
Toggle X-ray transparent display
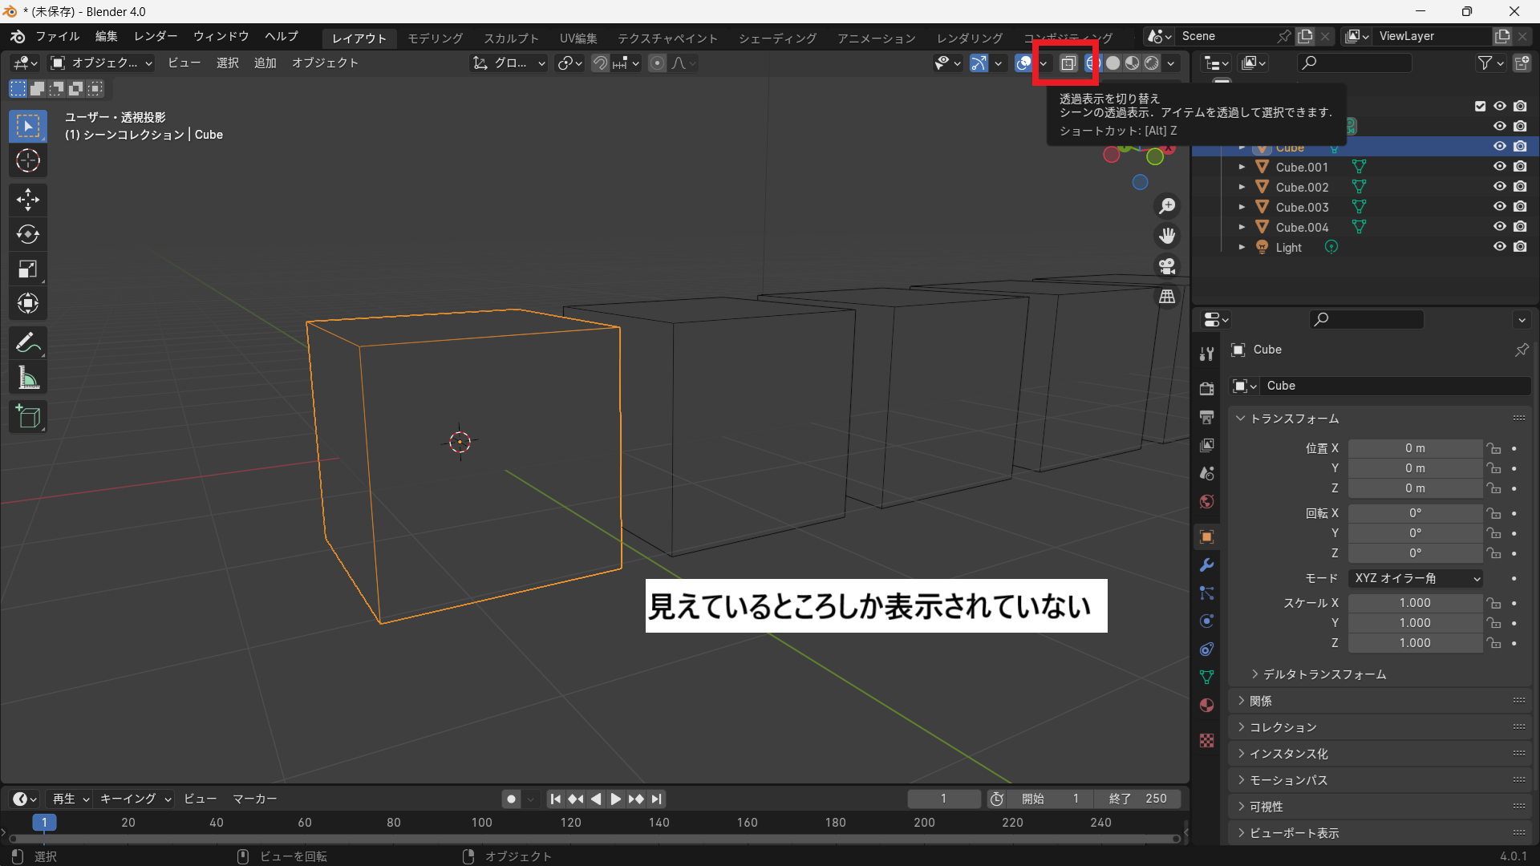pos(1068,63)
